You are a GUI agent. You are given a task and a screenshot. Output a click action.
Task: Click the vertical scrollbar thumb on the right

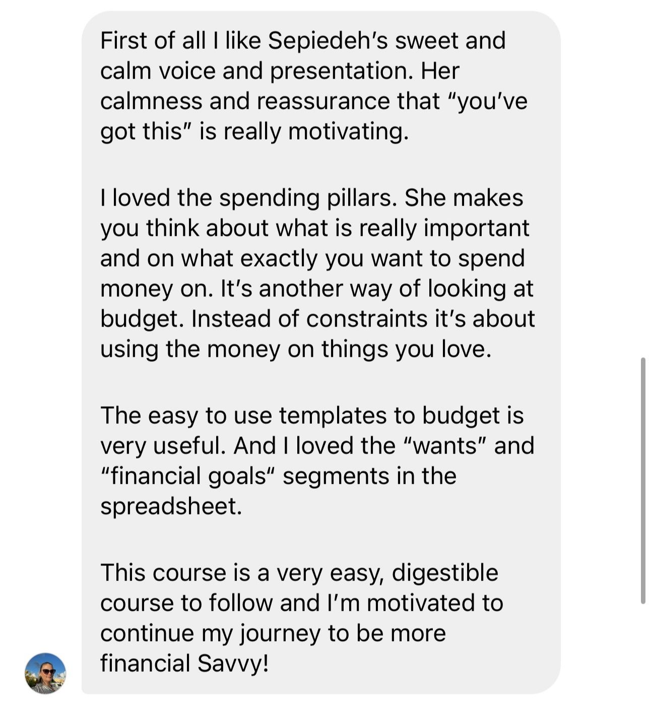pos(642,480)
